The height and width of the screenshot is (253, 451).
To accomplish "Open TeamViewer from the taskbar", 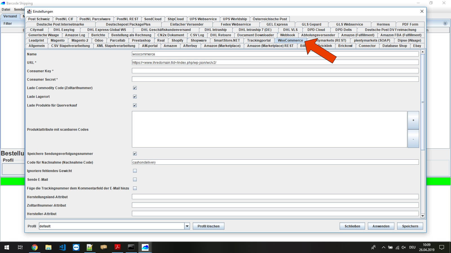I will pyautogui.click(x=76, y=247).
